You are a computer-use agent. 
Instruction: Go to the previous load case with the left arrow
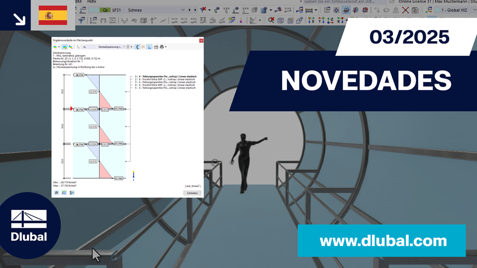[189, 10]
